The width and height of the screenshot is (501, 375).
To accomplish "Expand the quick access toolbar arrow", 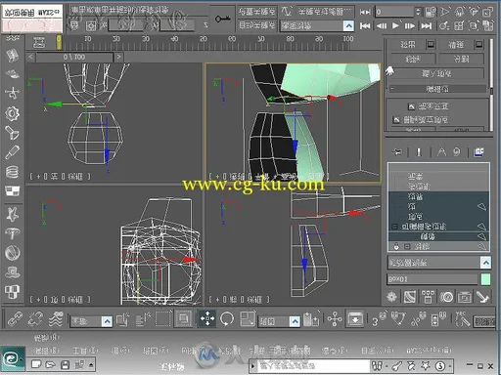I will (x=91, y=365).
